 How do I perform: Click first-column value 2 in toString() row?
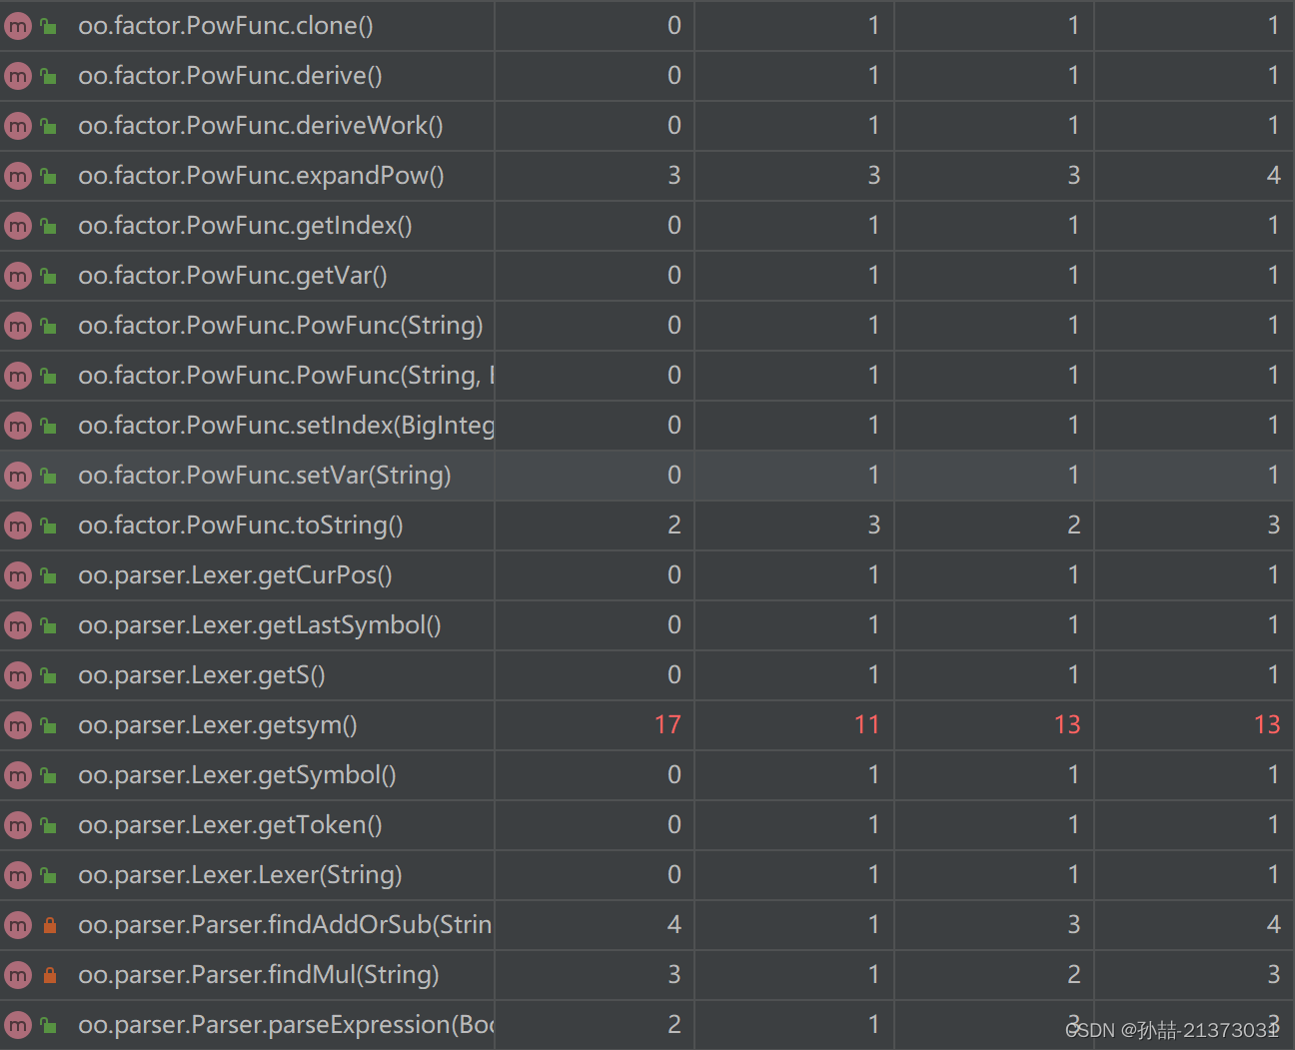(x=674, y=525)
